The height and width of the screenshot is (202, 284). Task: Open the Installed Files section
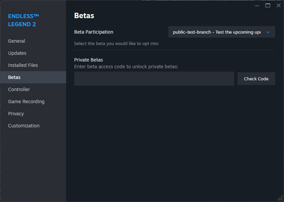click(23, 65)
